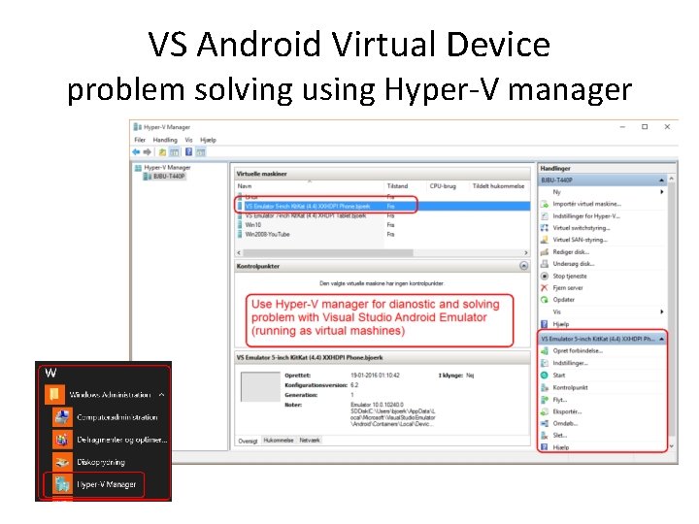
Task: Click Virtuel switchstyring icon
Action: [545, 228]
